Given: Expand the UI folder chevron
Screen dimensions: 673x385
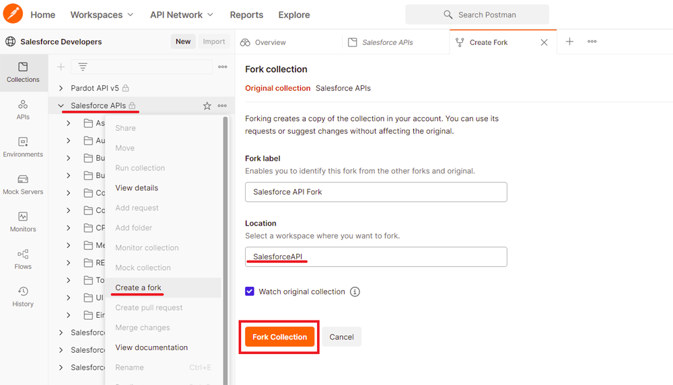Looking at the screenshot, I should click(69, 298).
